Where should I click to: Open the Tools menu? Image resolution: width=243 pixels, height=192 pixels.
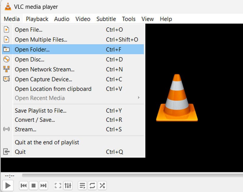(128, 19)
